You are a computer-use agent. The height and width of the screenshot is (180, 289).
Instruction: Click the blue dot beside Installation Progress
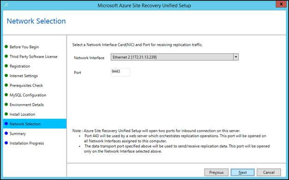tap(6, 143)
